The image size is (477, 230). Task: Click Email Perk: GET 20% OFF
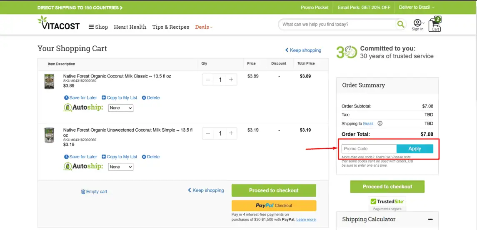click(364, 7)
